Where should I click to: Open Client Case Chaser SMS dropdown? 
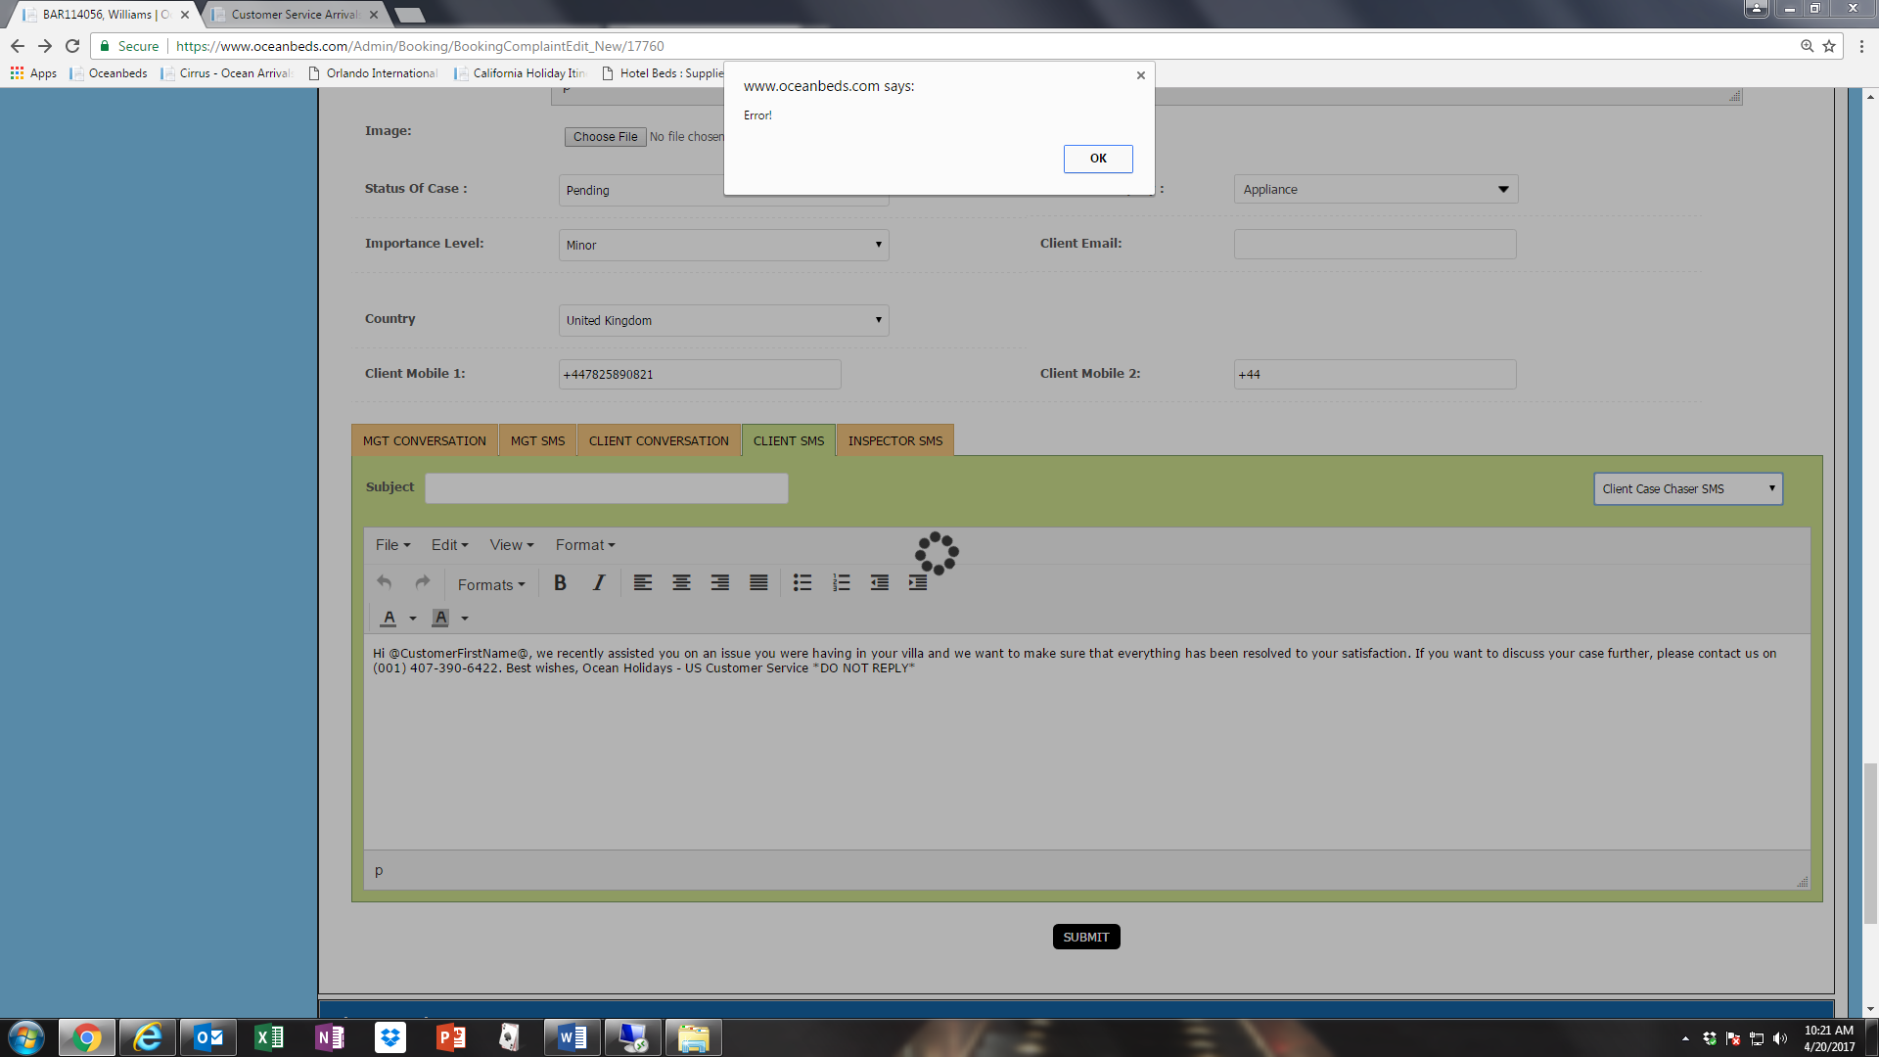1687,488
